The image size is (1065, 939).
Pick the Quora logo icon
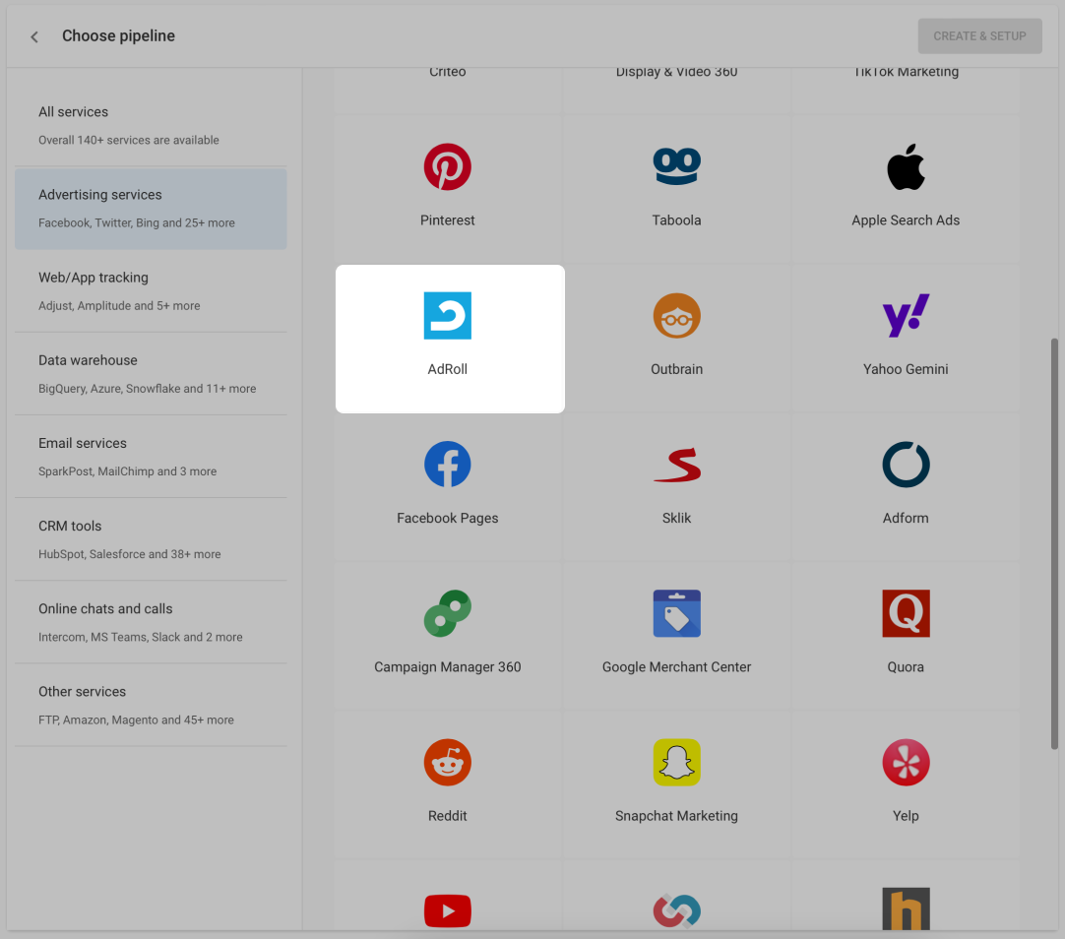pyautogui.click(x=907, y=613)
